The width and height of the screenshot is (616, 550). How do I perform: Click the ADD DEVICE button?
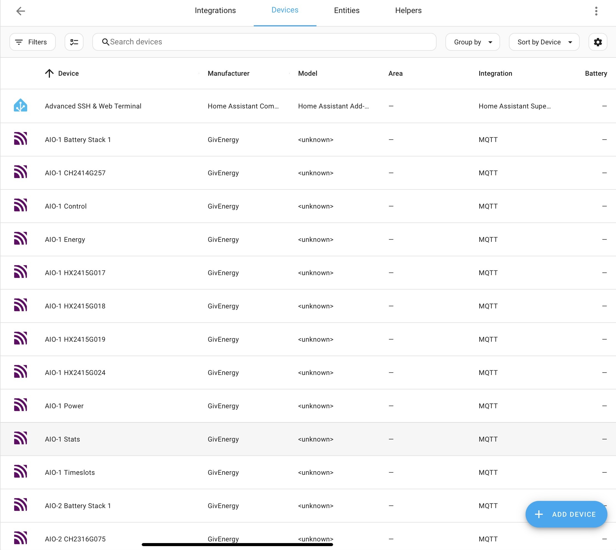[x=566, y=514]
